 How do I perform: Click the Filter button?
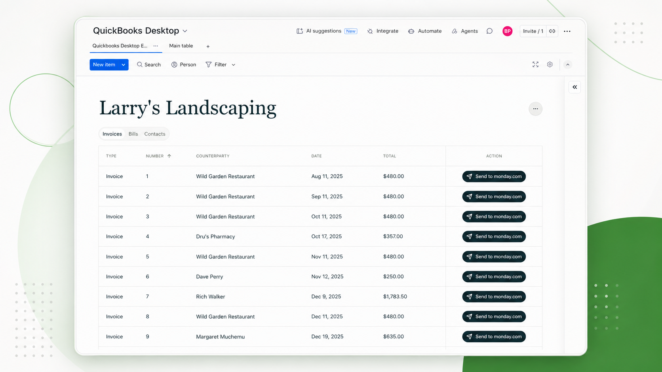(x=216, y=64)
